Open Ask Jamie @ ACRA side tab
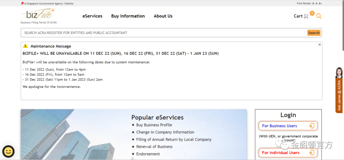The width and height of the screenshot is (344, 160). point(339,95)
